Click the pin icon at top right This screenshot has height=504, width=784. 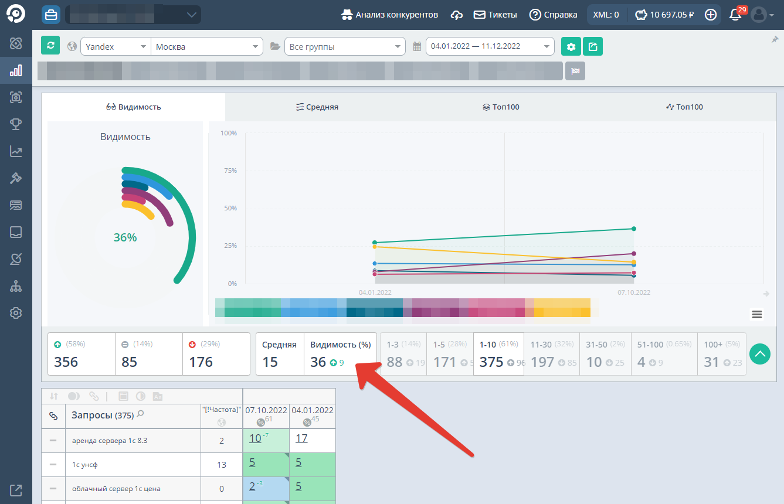click(775, 39)
